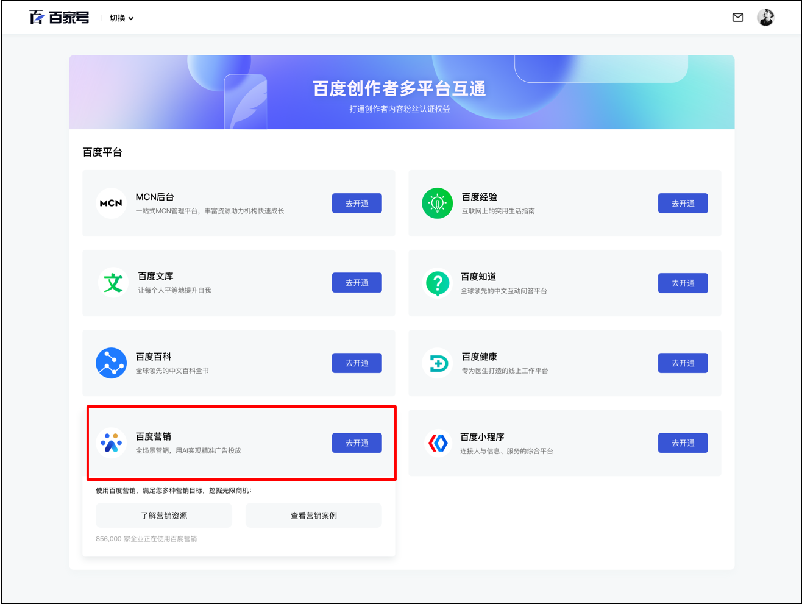Open the user avatar menu
This screenshot has height=604, width=802.
tap(765, 18)
